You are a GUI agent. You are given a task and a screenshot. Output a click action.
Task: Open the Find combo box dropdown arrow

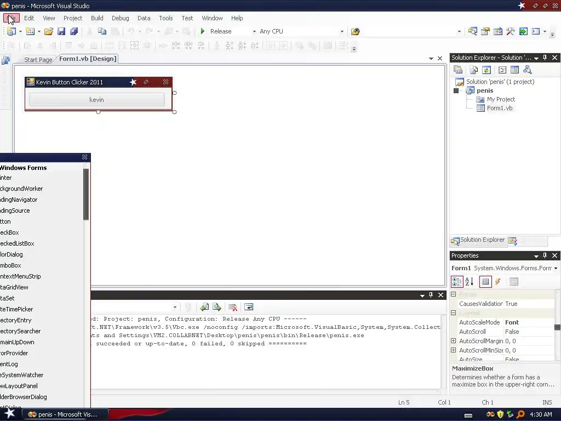459,31
